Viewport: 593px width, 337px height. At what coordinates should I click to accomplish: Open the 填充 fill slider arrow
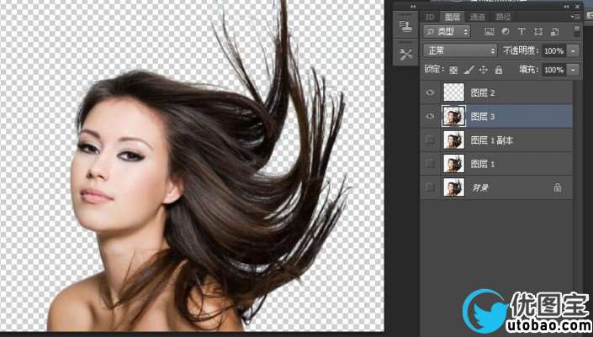pos(574,70)
